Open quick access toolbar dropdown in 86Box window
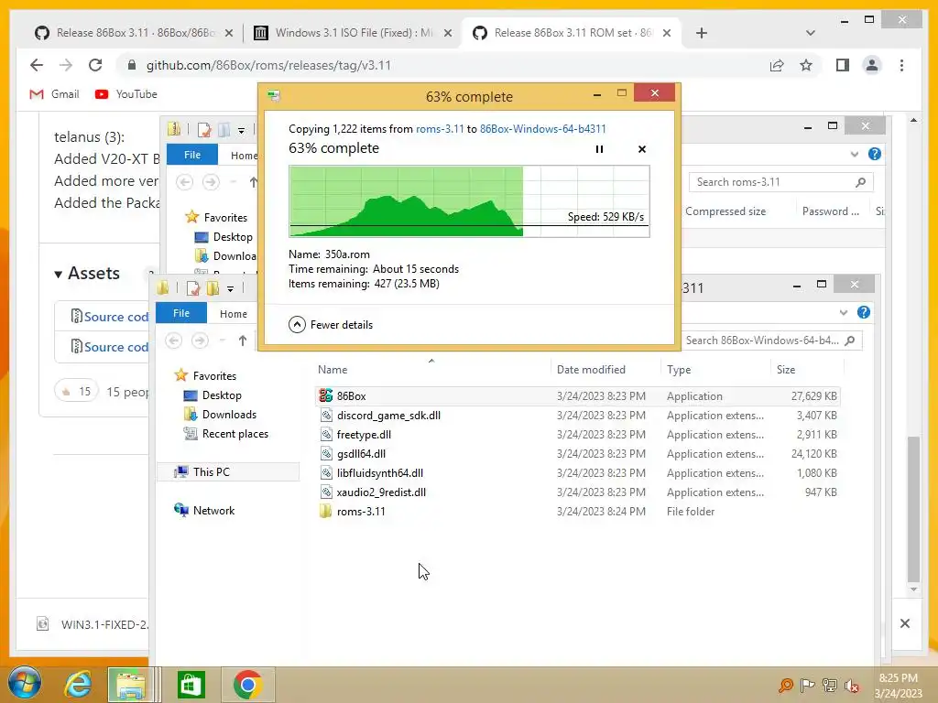 click(230, 288)
